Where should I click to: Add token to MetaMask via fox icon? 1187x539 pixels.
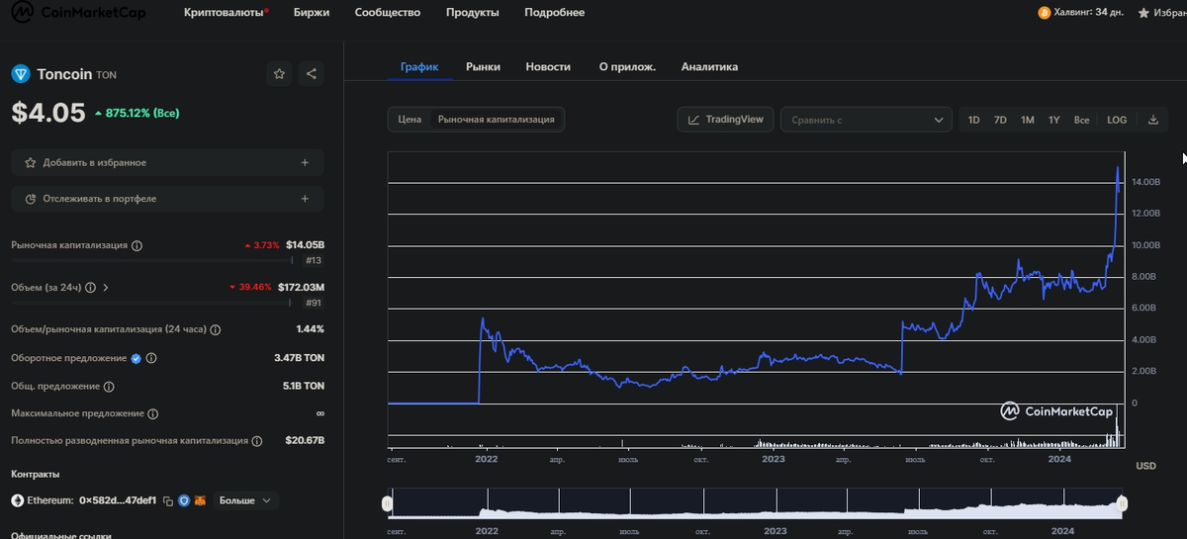point(199,501)
